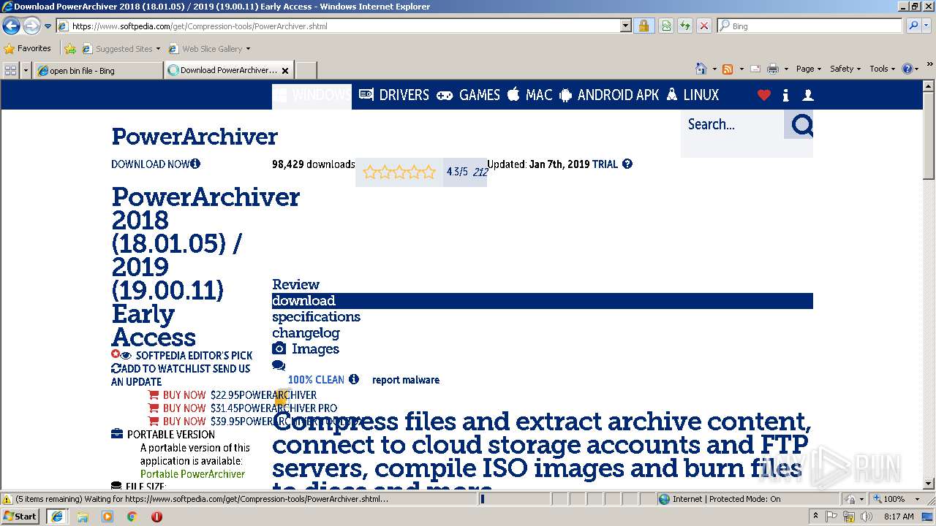Click the TRIAL license link

point(605,164)
